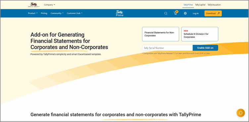Open the search magnifier icon
249x122 pixels.
click(166, 13)
